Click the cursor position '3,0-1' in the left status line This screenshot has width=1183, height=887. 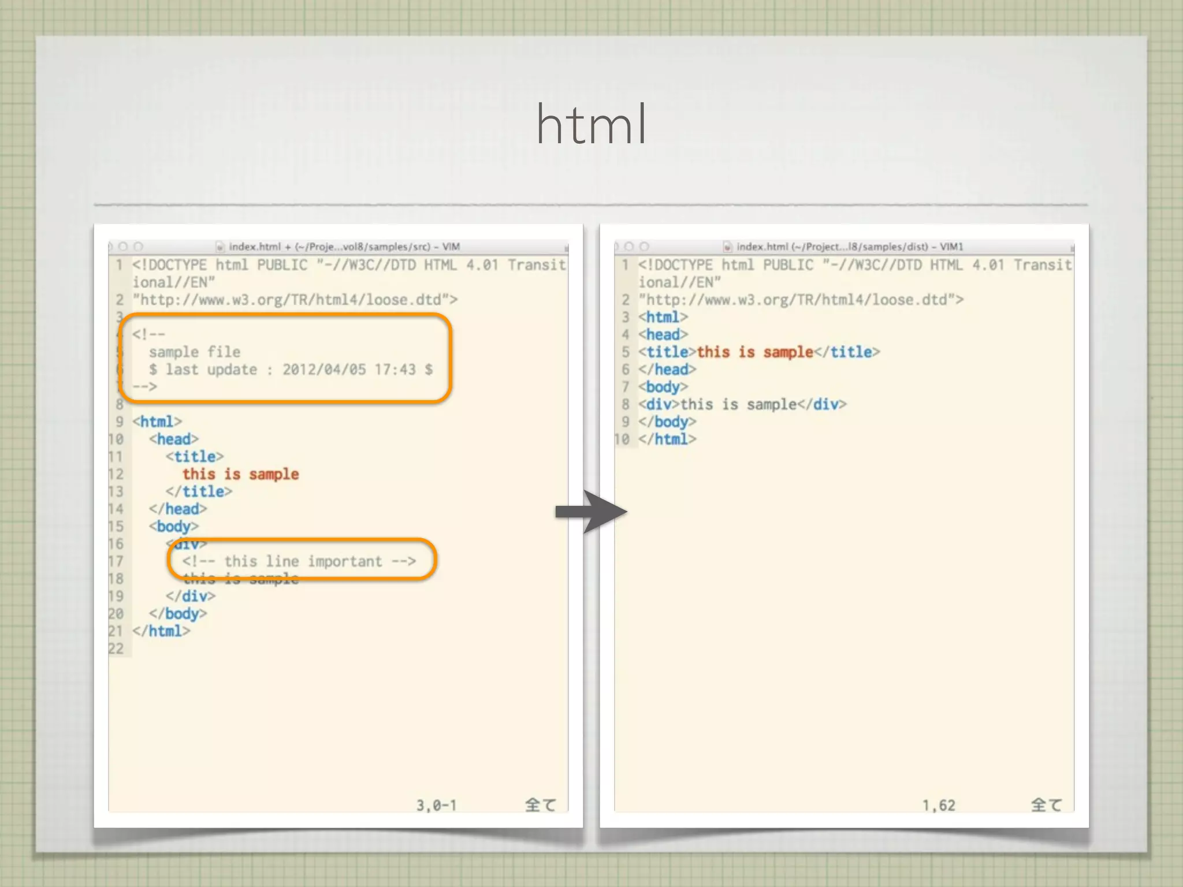(437, 806)
